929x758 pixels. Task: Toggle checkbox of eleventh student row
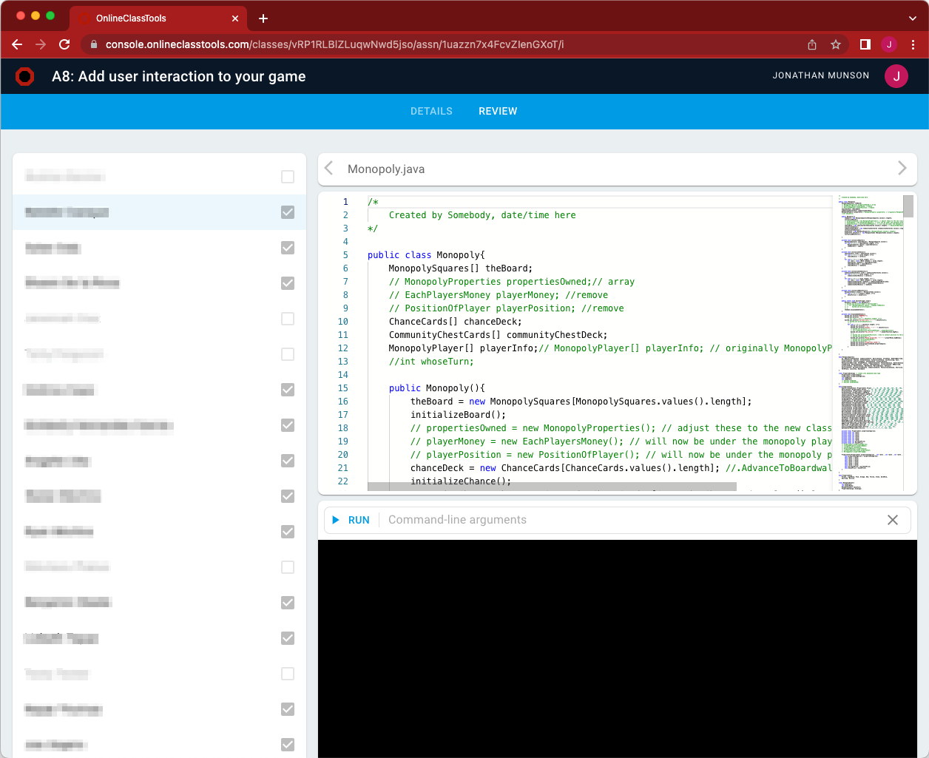[288, 532]
